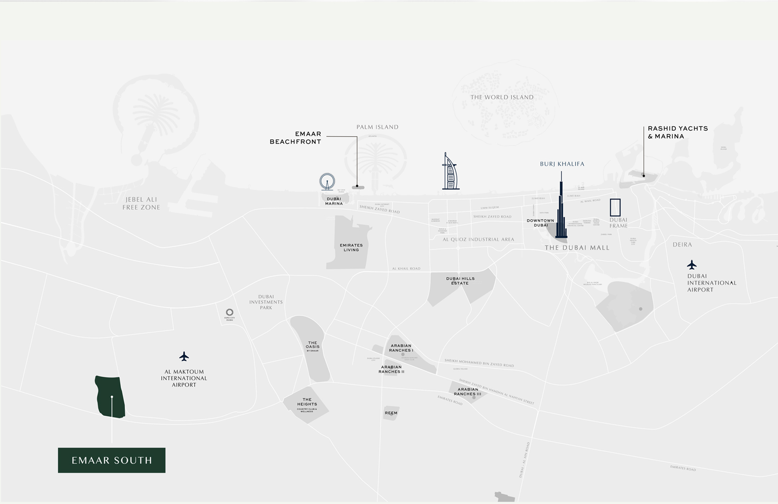Click the Dubai Marina text label
The width and height of the screenshot is (778, 504).
pos(334,201)
